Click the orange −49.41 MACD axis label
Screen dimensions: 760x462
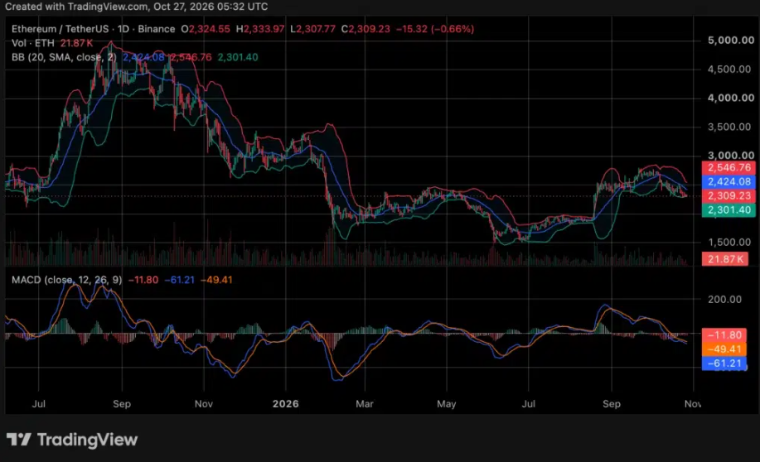tap(724, 349)
